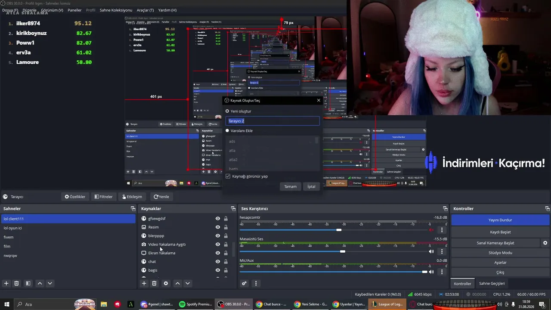This screenshot has height=310, width=551.
Task: Click the source name field containing Tarayıcı 2
Action: coord(272,121)
